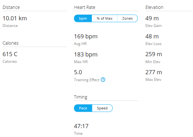This screenshot has width=193, height=137.
Task: Switch timing display to Speed
Action: pyautogui.click(x=102, y=108)
